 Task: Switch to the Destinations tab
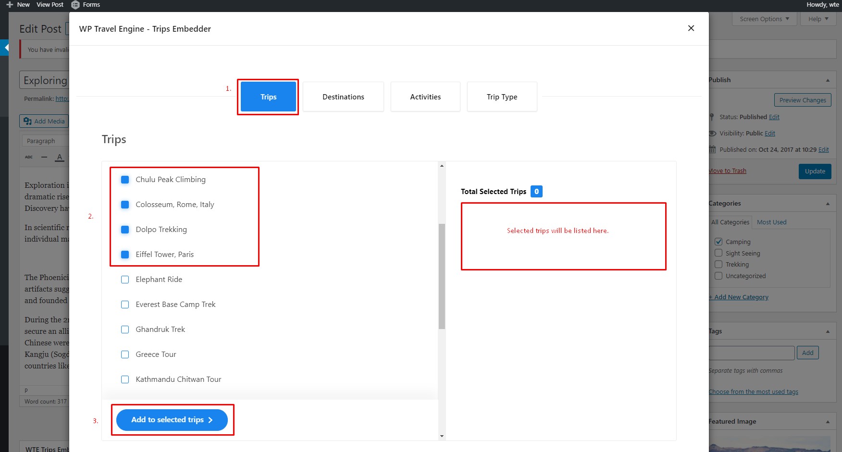(x=343, y=97)
